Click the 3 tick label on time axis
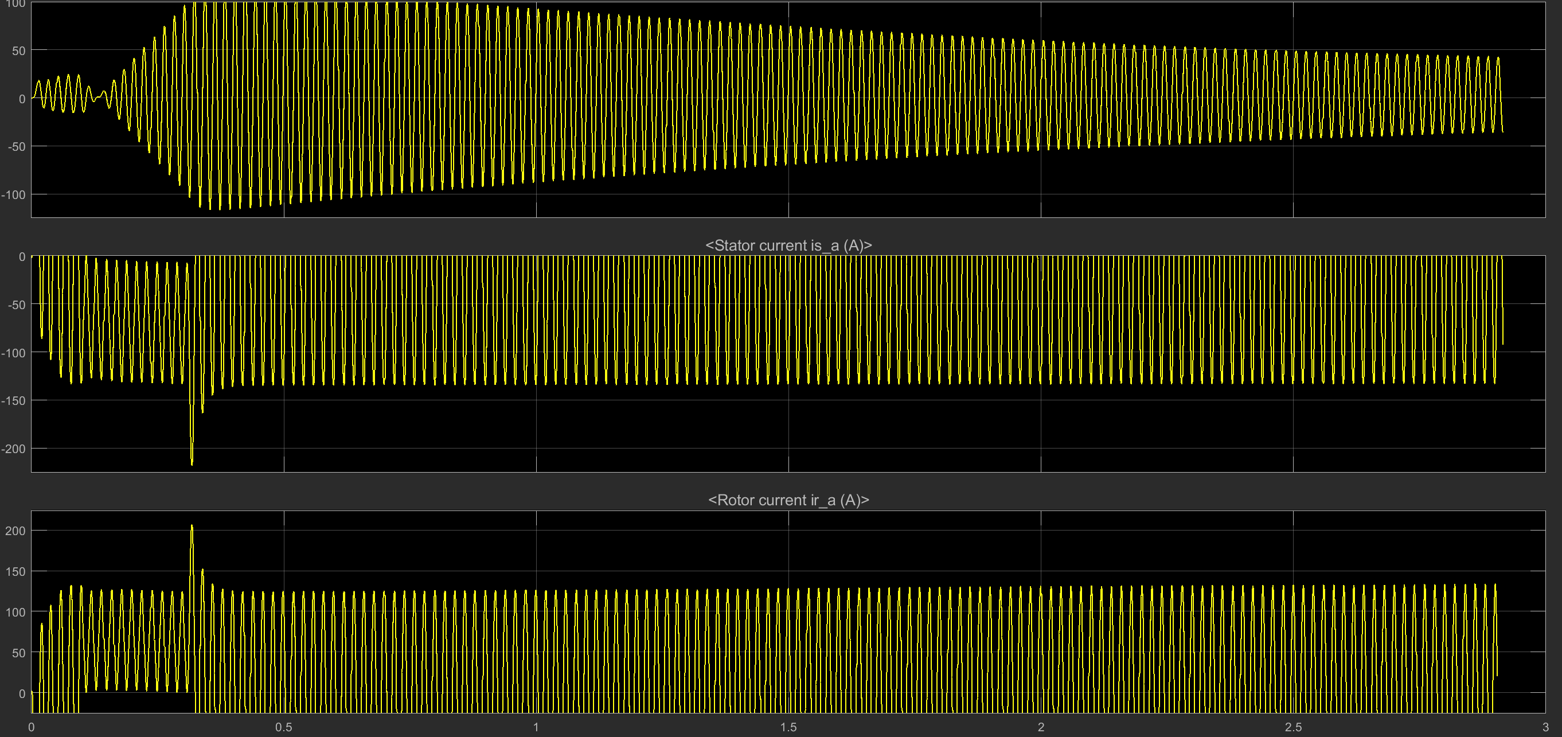 click(x=1545, y=727)
